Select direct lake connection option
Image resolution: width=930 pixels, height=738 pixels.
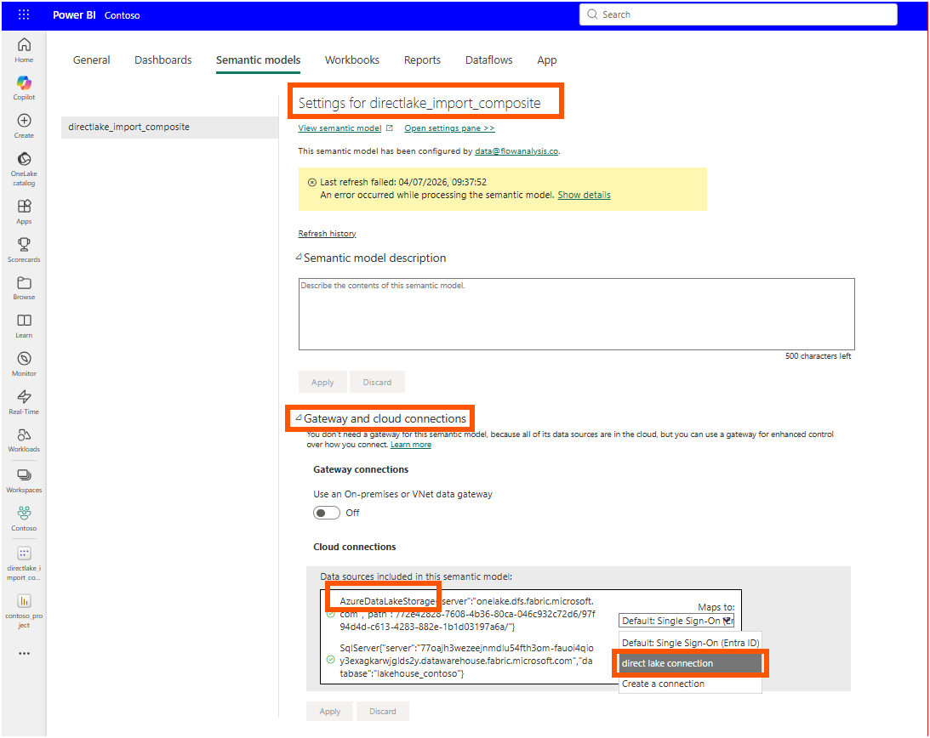(x=690, y=663)
